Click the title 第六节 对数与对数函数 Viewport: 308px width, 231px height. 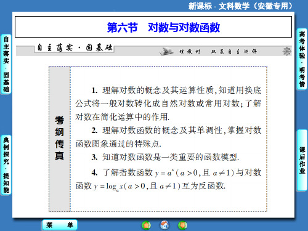[163, 27]
